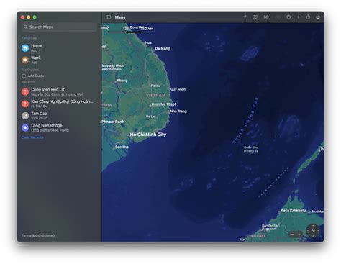Viewport: 341px width, 264px height.
Task: Select Mueang Ubon Ratchathani label
Action: pyautogui.click(x=113, y=68)
